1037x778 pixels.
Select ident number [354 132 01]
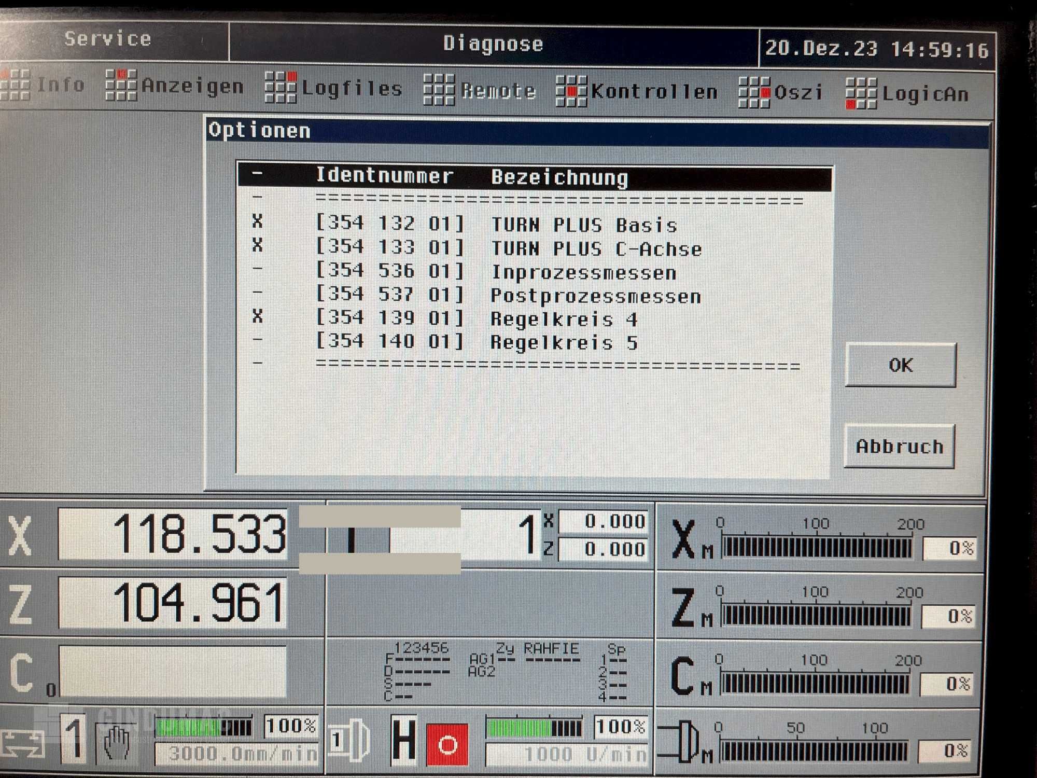tap(390, 224)
